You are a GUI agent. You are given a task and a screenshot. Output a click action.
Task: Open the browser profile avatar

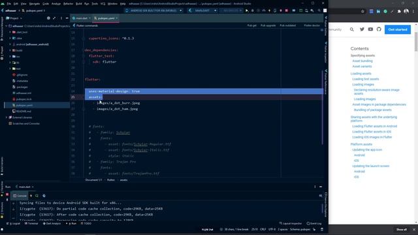[x=406, y=11]
